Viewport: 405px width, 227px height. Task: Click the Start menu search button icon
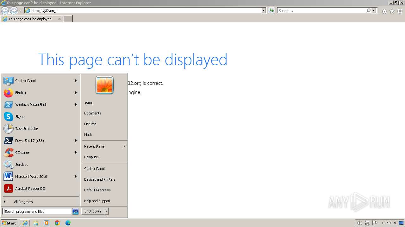(x=75, y=212)
